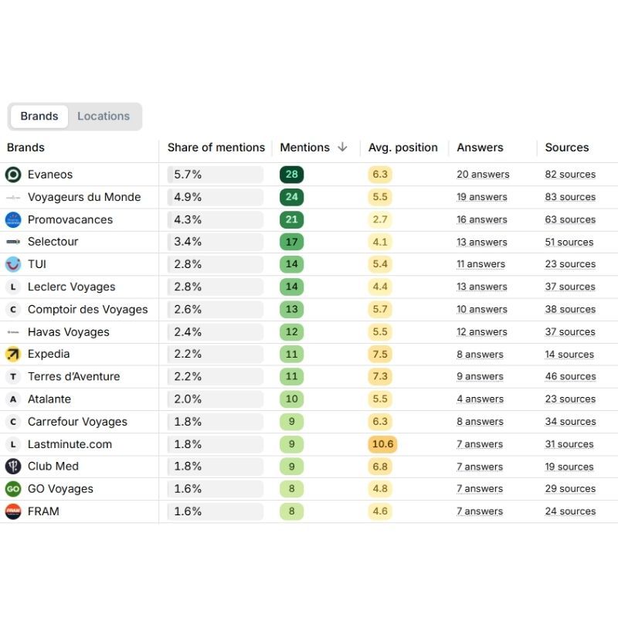Image resolution: width=618 pixels, height=618 pixels.
Task: Open the Expedia 14 sources link
Action: (x=569, y=355)
